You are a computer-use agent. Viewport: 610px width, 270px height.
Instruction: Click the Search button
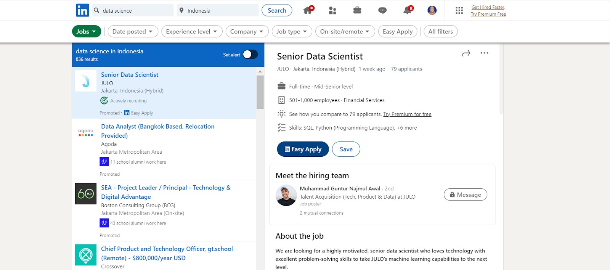[277, 10]
